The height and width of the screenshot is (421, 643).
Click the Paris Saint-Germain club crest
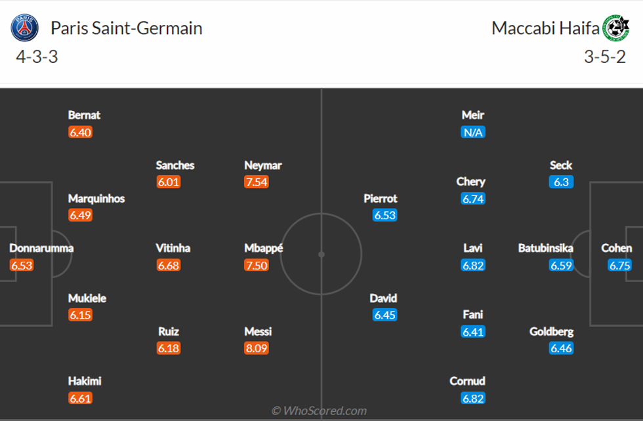coord(24,28)
